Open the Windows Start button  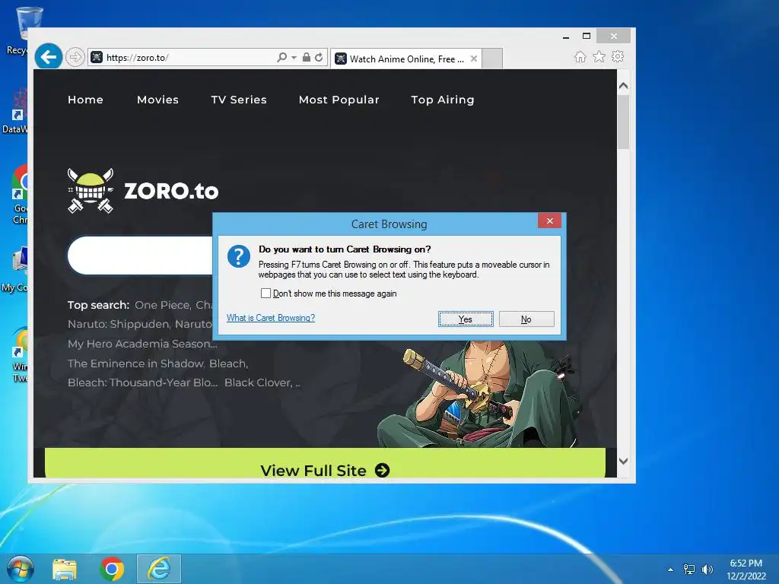point(21,569)
